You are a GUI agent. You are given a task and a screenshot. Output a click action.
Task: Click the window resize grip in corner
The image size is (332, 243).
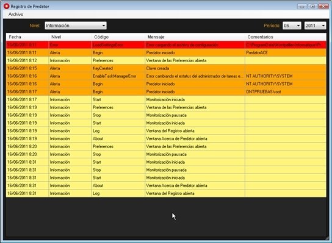click(327, 238)
